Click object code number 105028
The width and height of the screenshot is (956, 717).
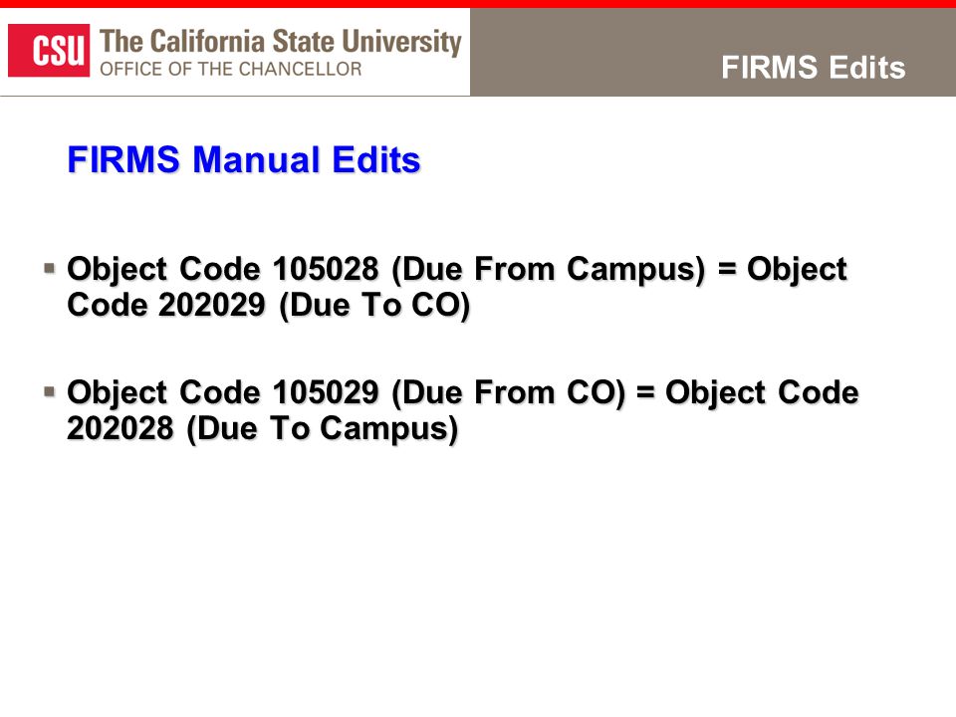(x=326, y=269)
